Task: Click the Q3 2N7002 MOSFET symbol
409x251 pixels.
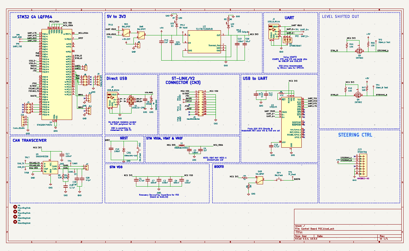Action: (x=360, y=50)
